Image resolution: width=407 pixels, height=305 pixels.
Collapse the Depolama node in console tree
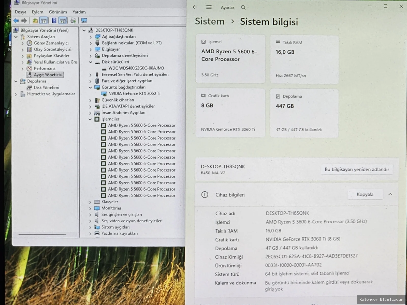pyautogui.click(x=16, y=81)
